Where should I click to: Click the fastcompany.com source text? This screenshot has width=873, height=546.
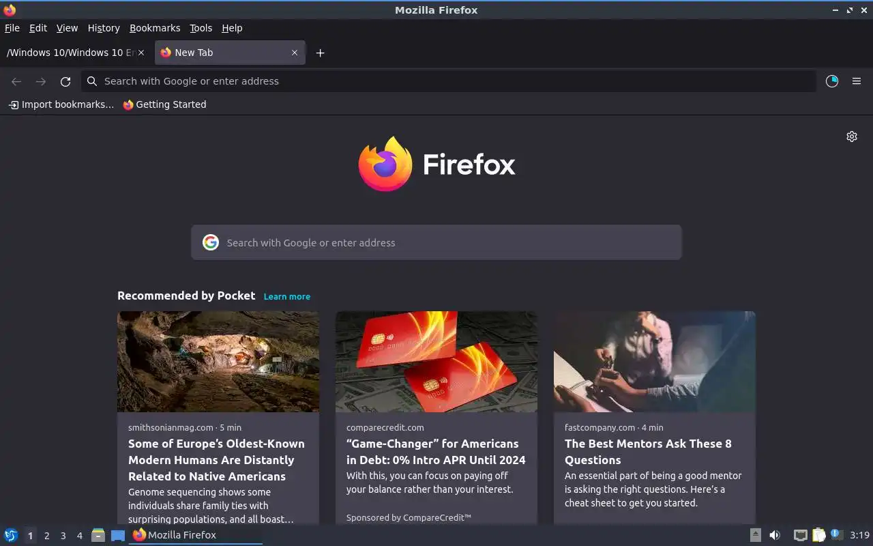600,427
